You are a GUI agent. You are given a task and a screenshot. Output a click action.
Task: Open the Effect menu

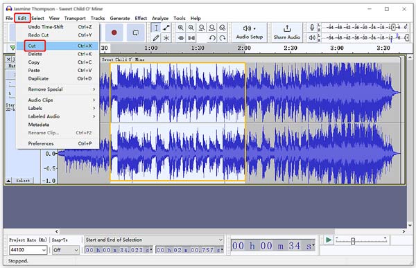[141, 18]
